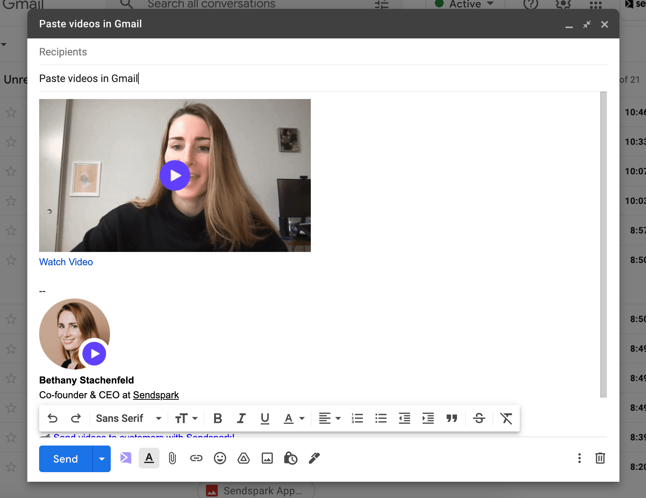Insert files using Google Drive
The width and height of the screenshot is (646, 498).
pos(244,458)
